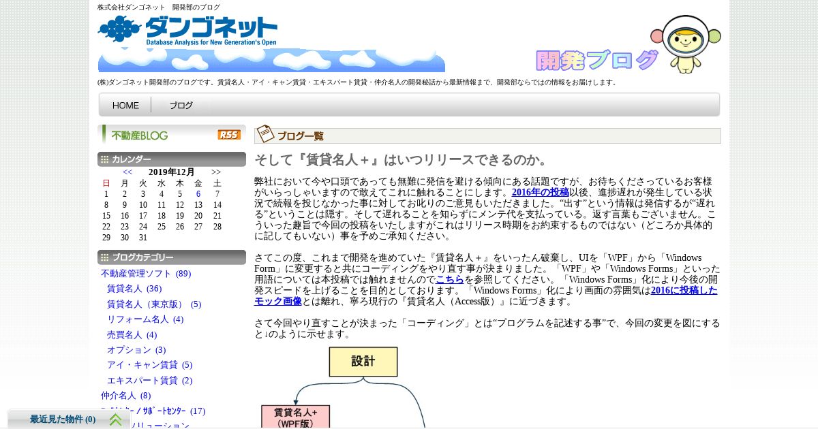Open the HOME menu item

tap(125, 106)
